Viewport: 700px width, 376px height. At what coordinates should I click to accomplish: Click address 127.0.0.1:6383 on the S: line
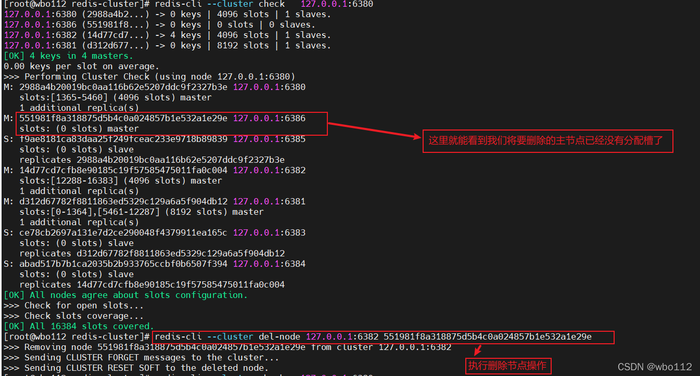pos(269,232)
